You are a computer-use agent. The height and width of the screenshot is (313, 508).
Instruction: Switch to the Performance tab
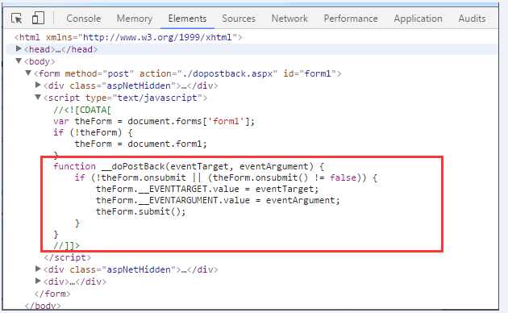[x=351, y=19]
